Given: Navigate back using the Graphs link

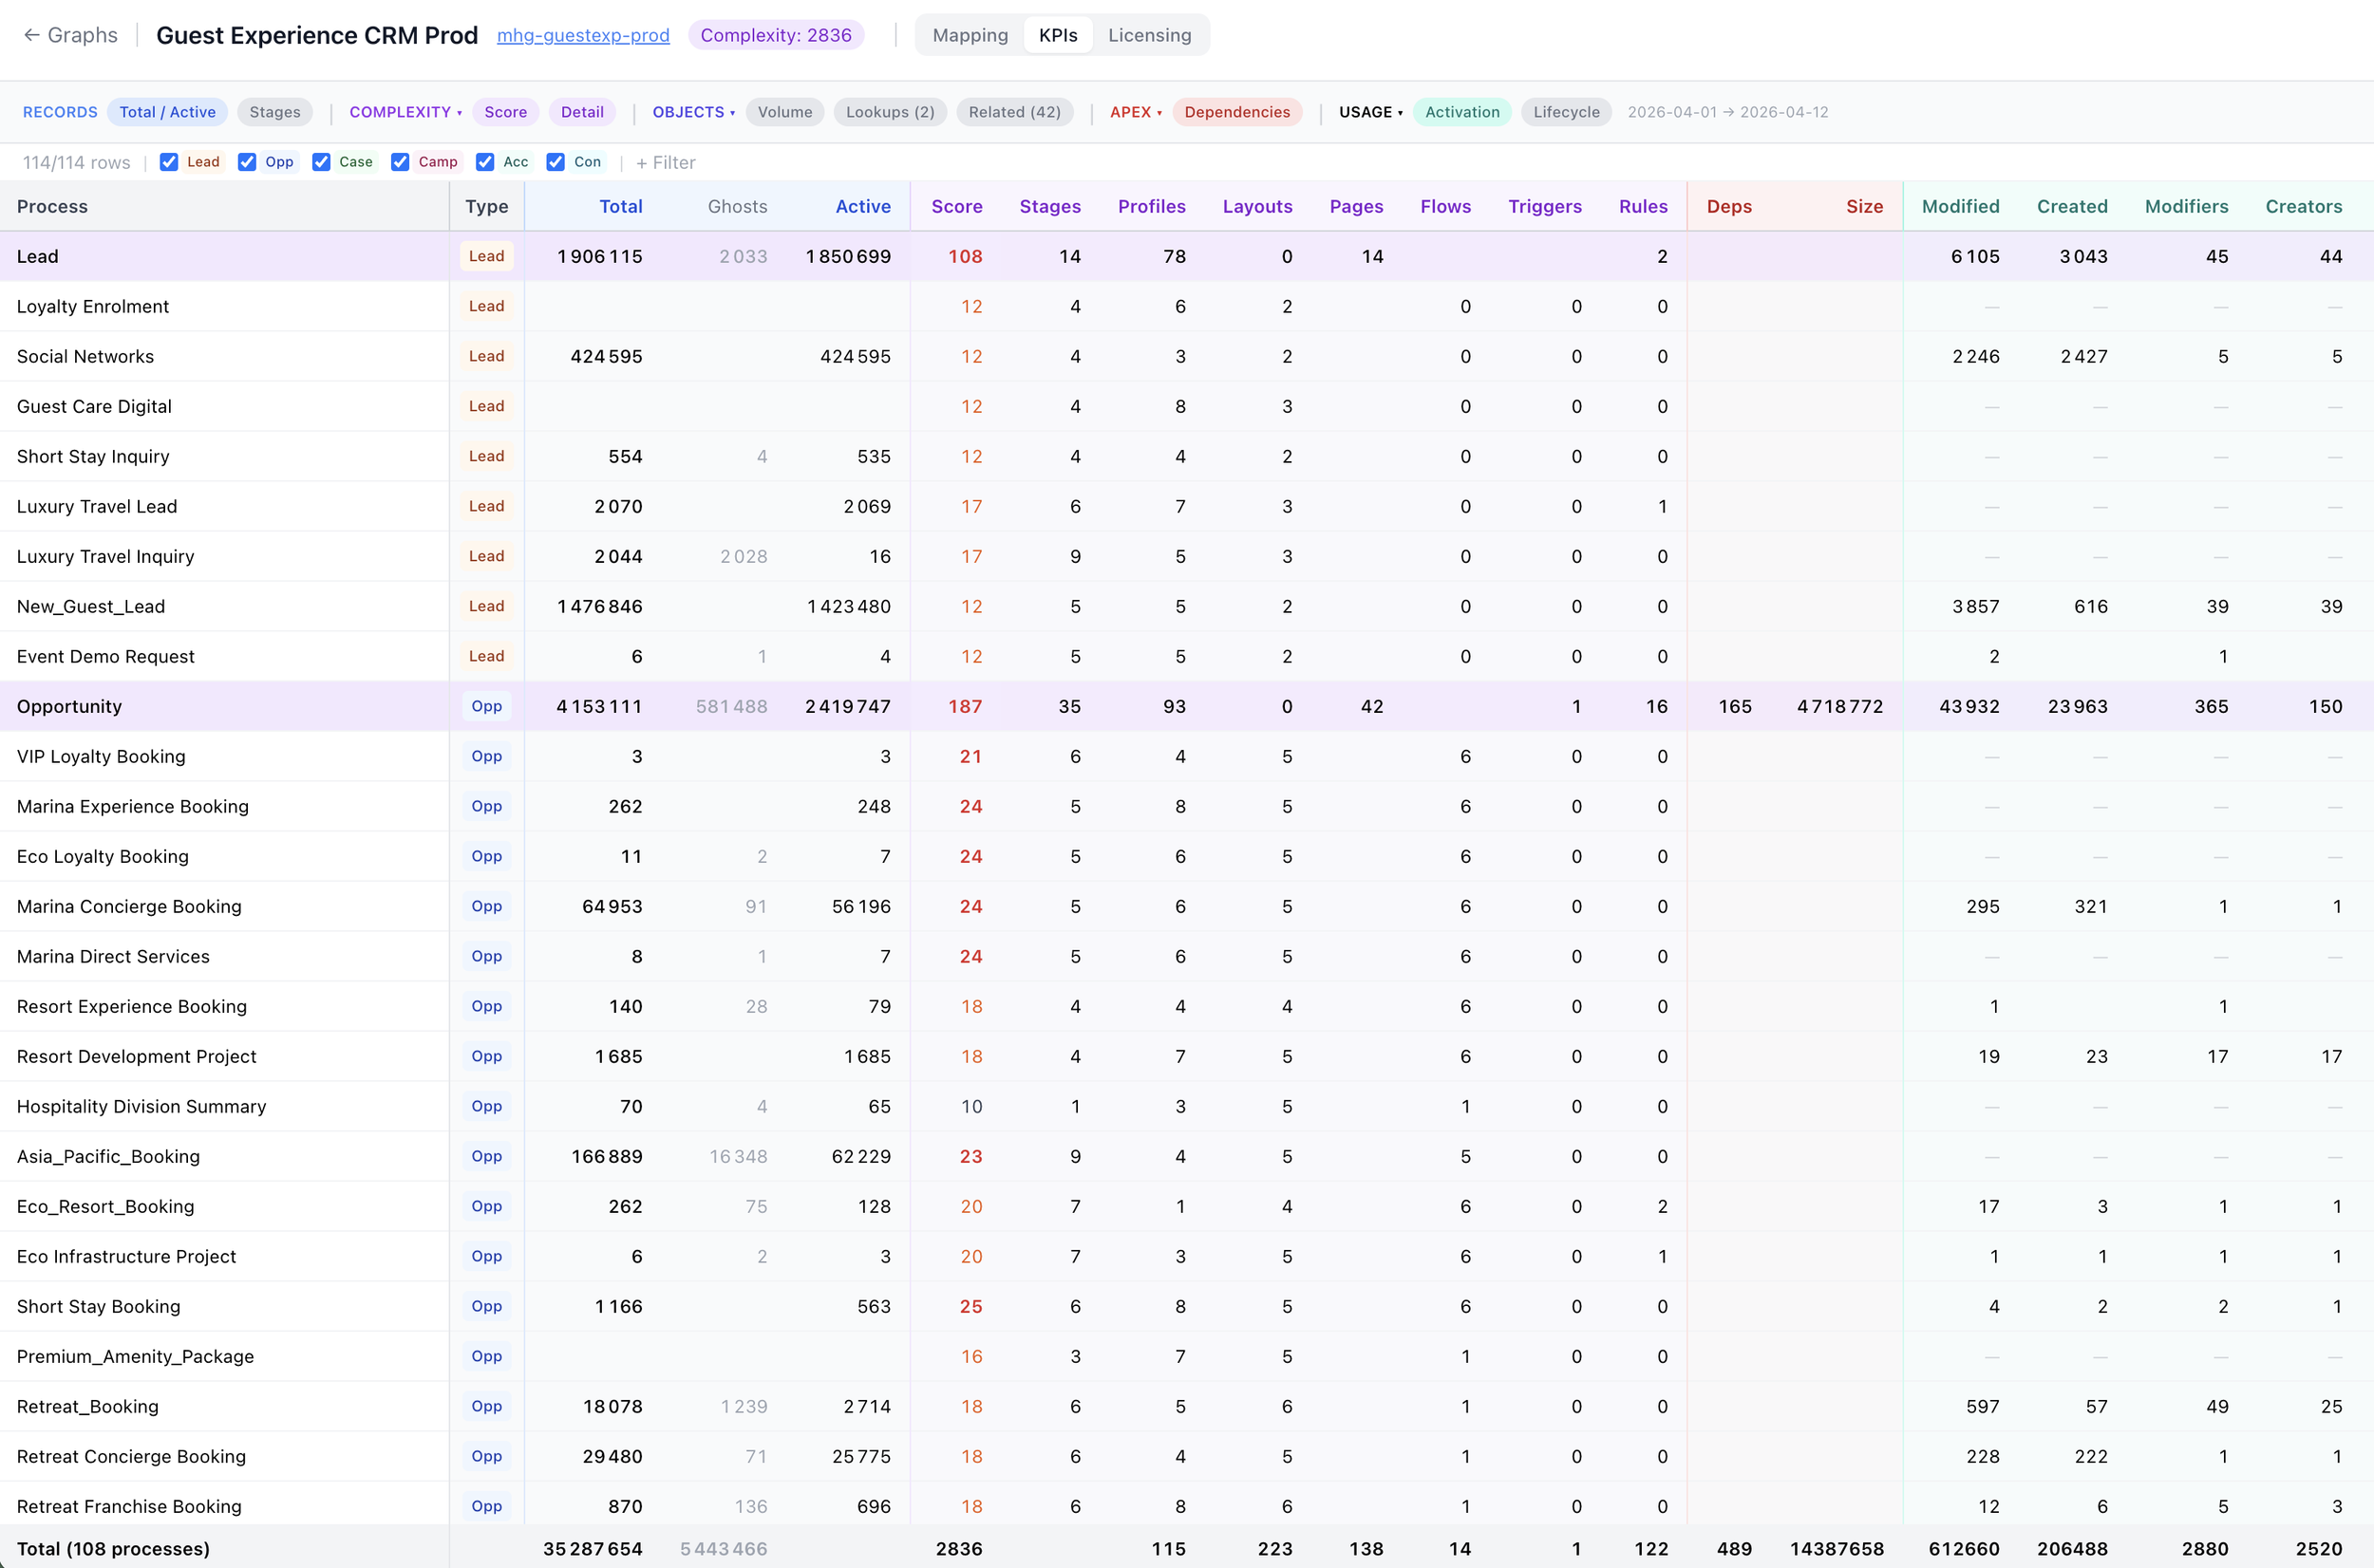Looking at the screenshot, I should coord(69,34).
